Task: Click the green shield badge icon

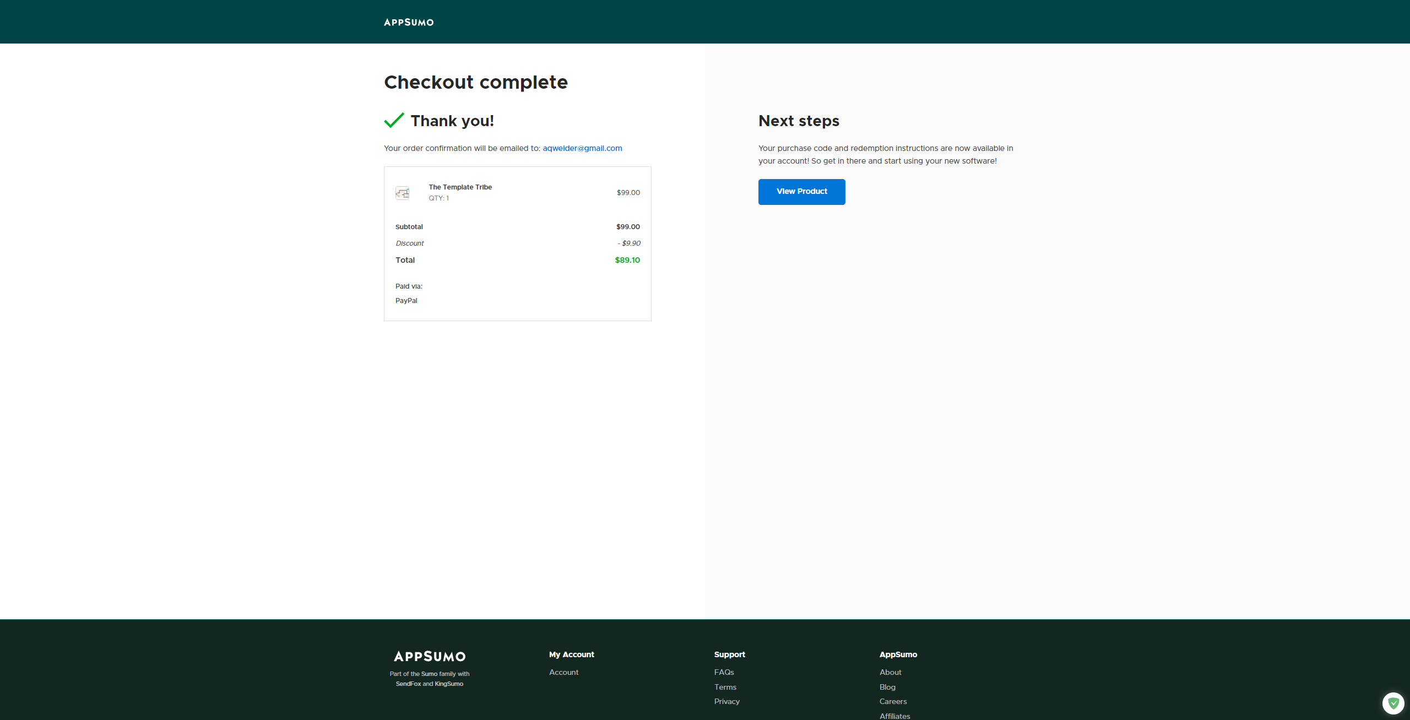Action: 1393,703
